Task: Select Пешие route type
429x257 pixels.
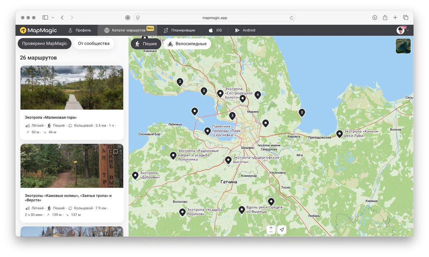Action: click(146, 44)
